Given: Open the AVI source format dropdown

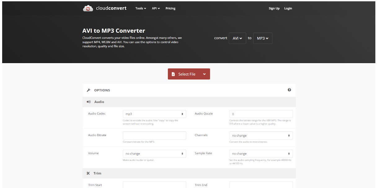Looking at the screenshot, I should [x=237, y=38].
